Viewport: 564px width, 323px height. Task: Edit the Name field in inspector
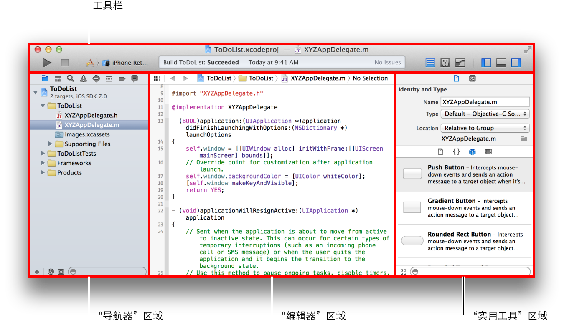(x=485, y=102)
